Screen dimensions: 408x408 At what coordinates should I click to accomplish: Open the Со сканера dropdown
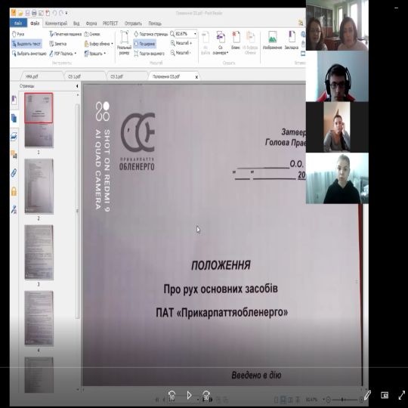click(221, 43)
